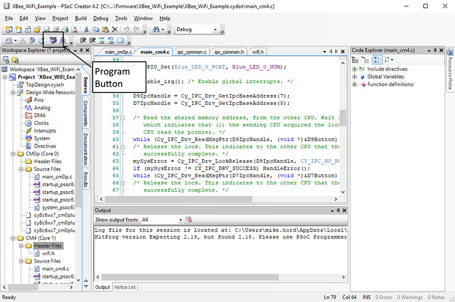
Task: Click the code editor vertical scrollbar thumb
Action: [x=343, y=118]
